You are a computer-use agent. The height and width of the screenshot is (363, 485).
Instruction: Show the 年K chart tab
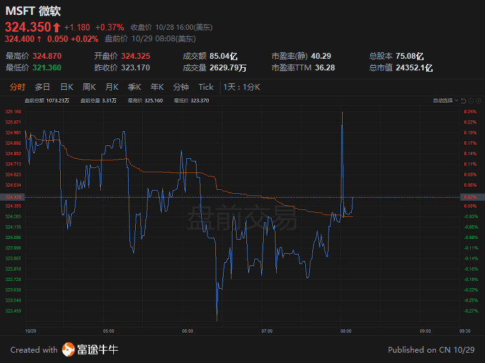(157, 87)
